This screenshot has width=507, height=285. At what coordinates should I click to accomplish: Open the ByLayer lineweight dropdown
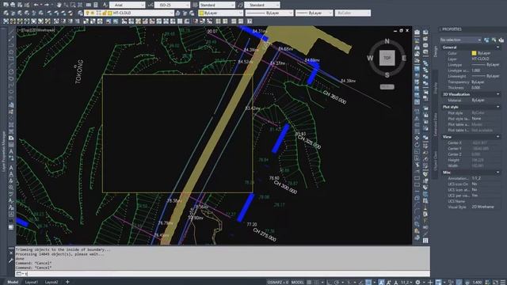(x=314, y=13)
